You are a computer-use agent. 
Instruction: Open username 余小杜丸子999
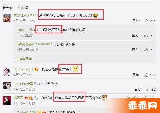[x=25, y=15]
